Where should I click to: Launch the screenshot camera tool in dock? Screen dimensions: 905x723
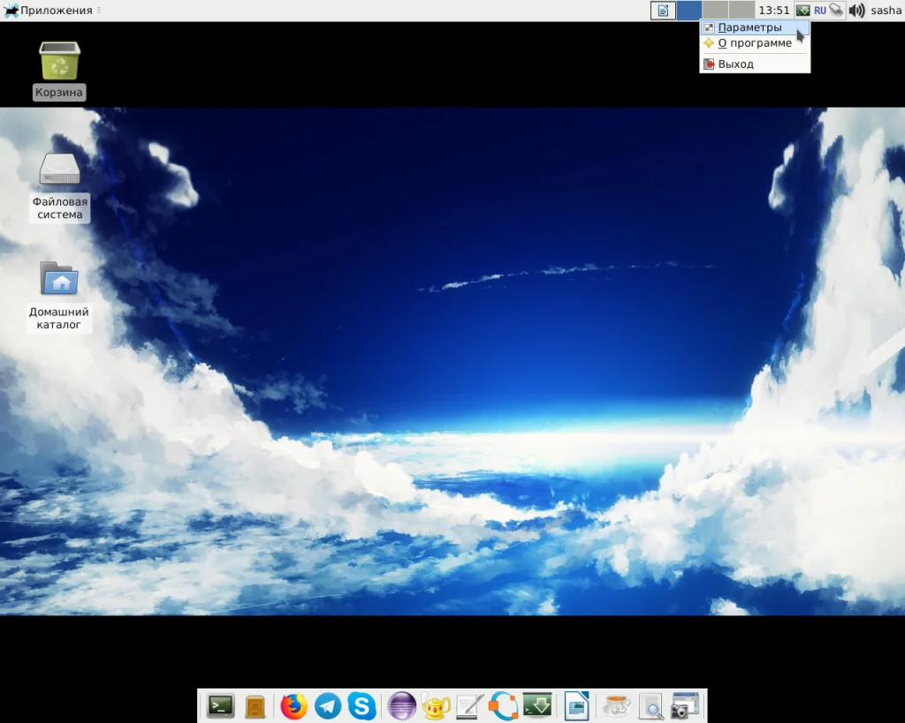(685, 706)
